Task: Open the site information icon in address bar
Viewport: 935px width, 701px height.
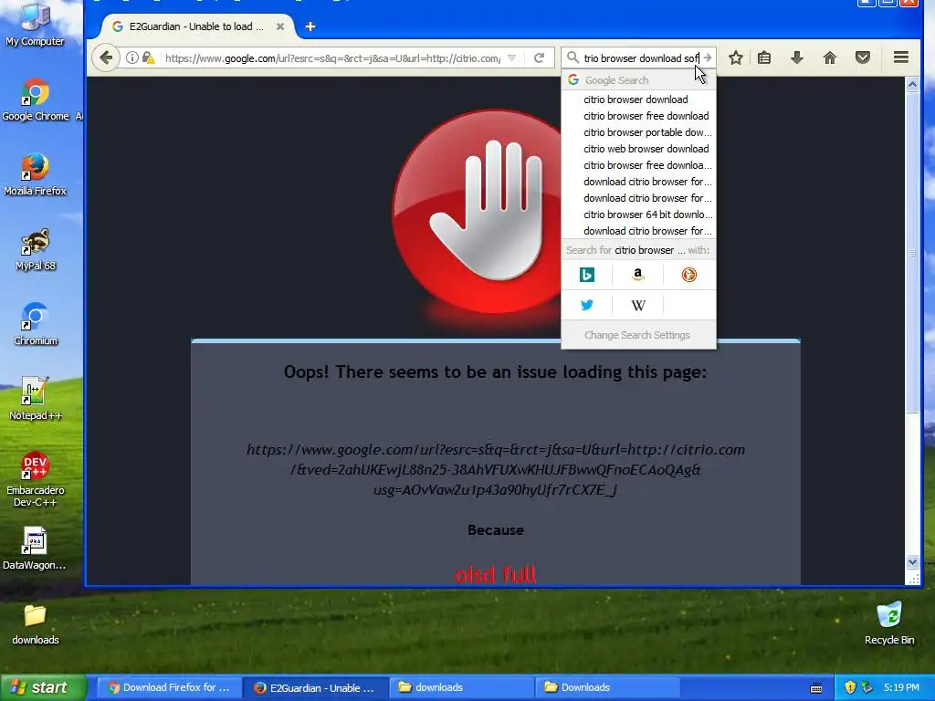Action: point(132,58)
